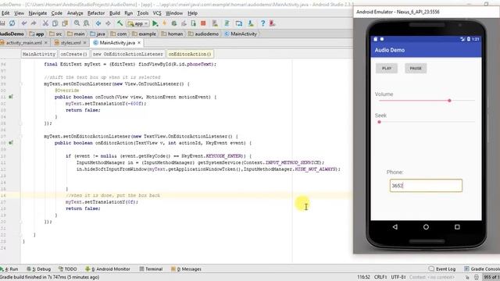Click the AVD Manager icon
500x281 pixels.
tap(215, 23)
